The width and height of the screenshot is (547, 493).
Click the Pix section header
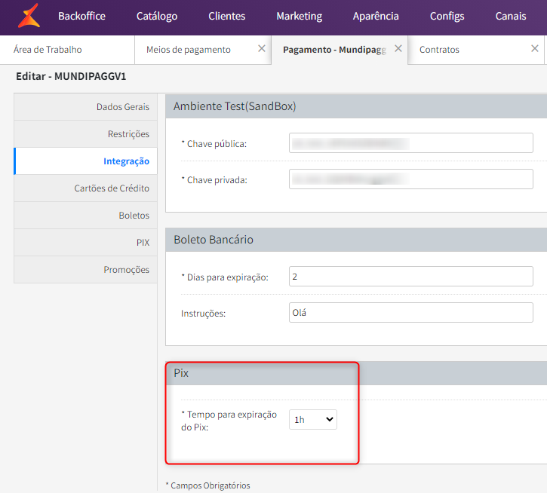pyautogui.click(x=356, y=373)
